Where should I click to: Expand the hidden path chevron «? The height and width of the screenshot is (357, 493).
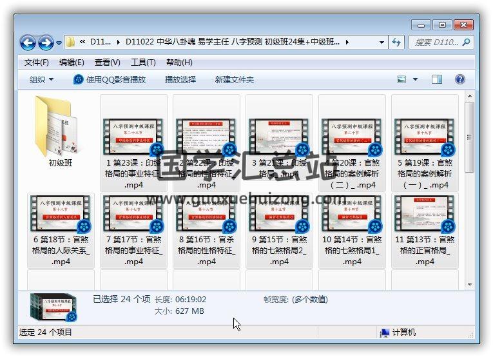(82, 42)
